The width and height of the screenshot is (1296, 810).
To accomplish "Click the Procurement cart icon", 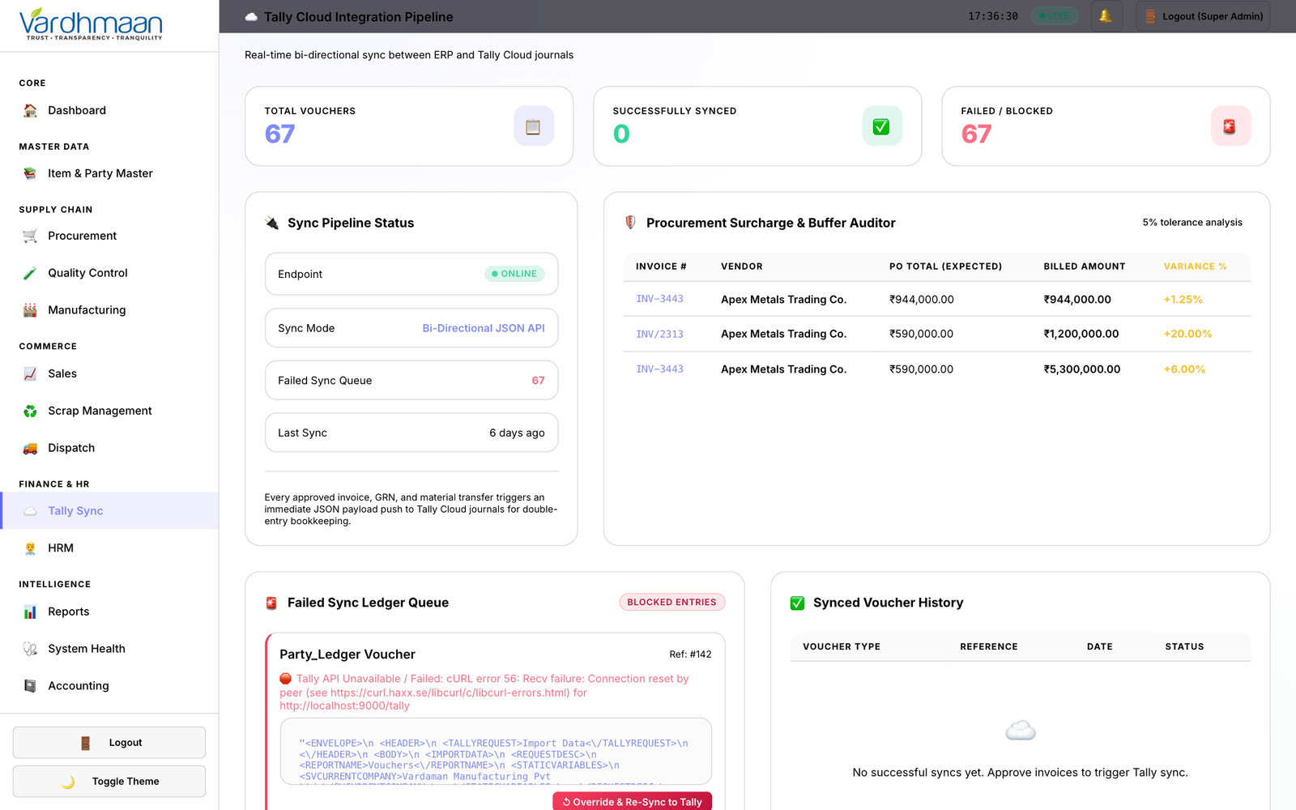I will tap(30, 236).
